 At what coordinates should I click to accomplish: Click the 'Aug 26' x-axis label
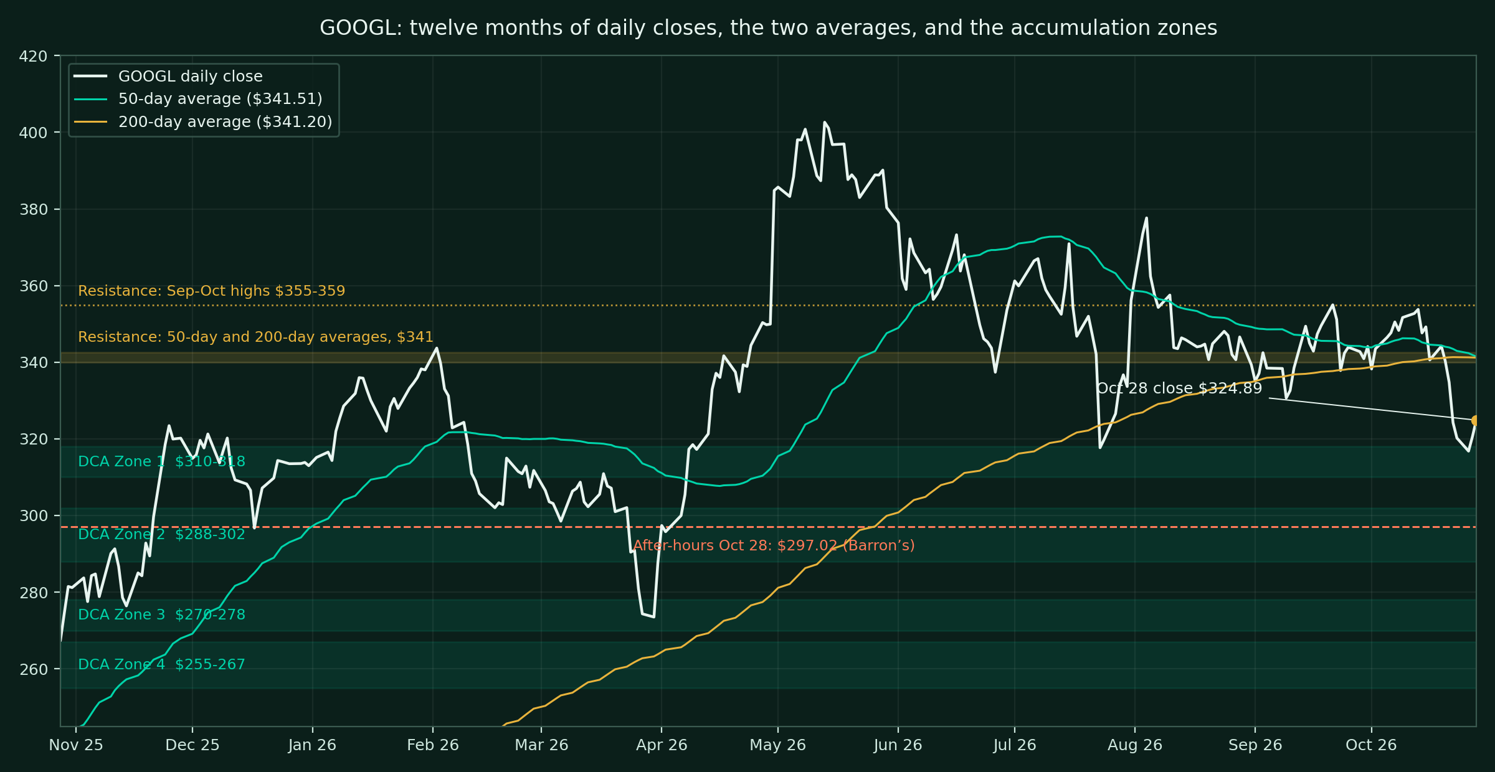click(x=1135, y=745)
